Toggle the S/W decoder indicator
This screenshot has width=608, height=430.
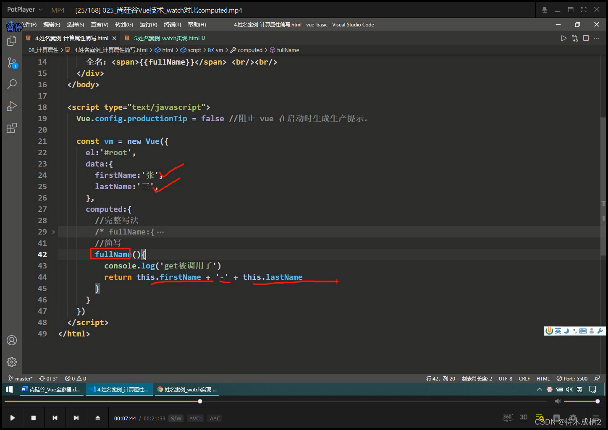(176, 418)
